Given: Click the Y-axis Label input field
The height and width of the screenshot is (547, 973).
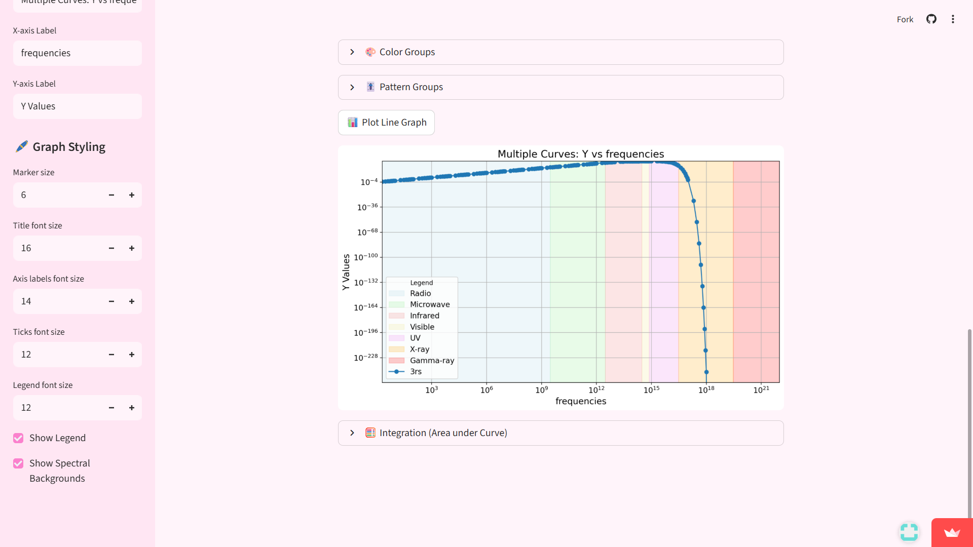Looking at the screenshot, I should 77,106.
